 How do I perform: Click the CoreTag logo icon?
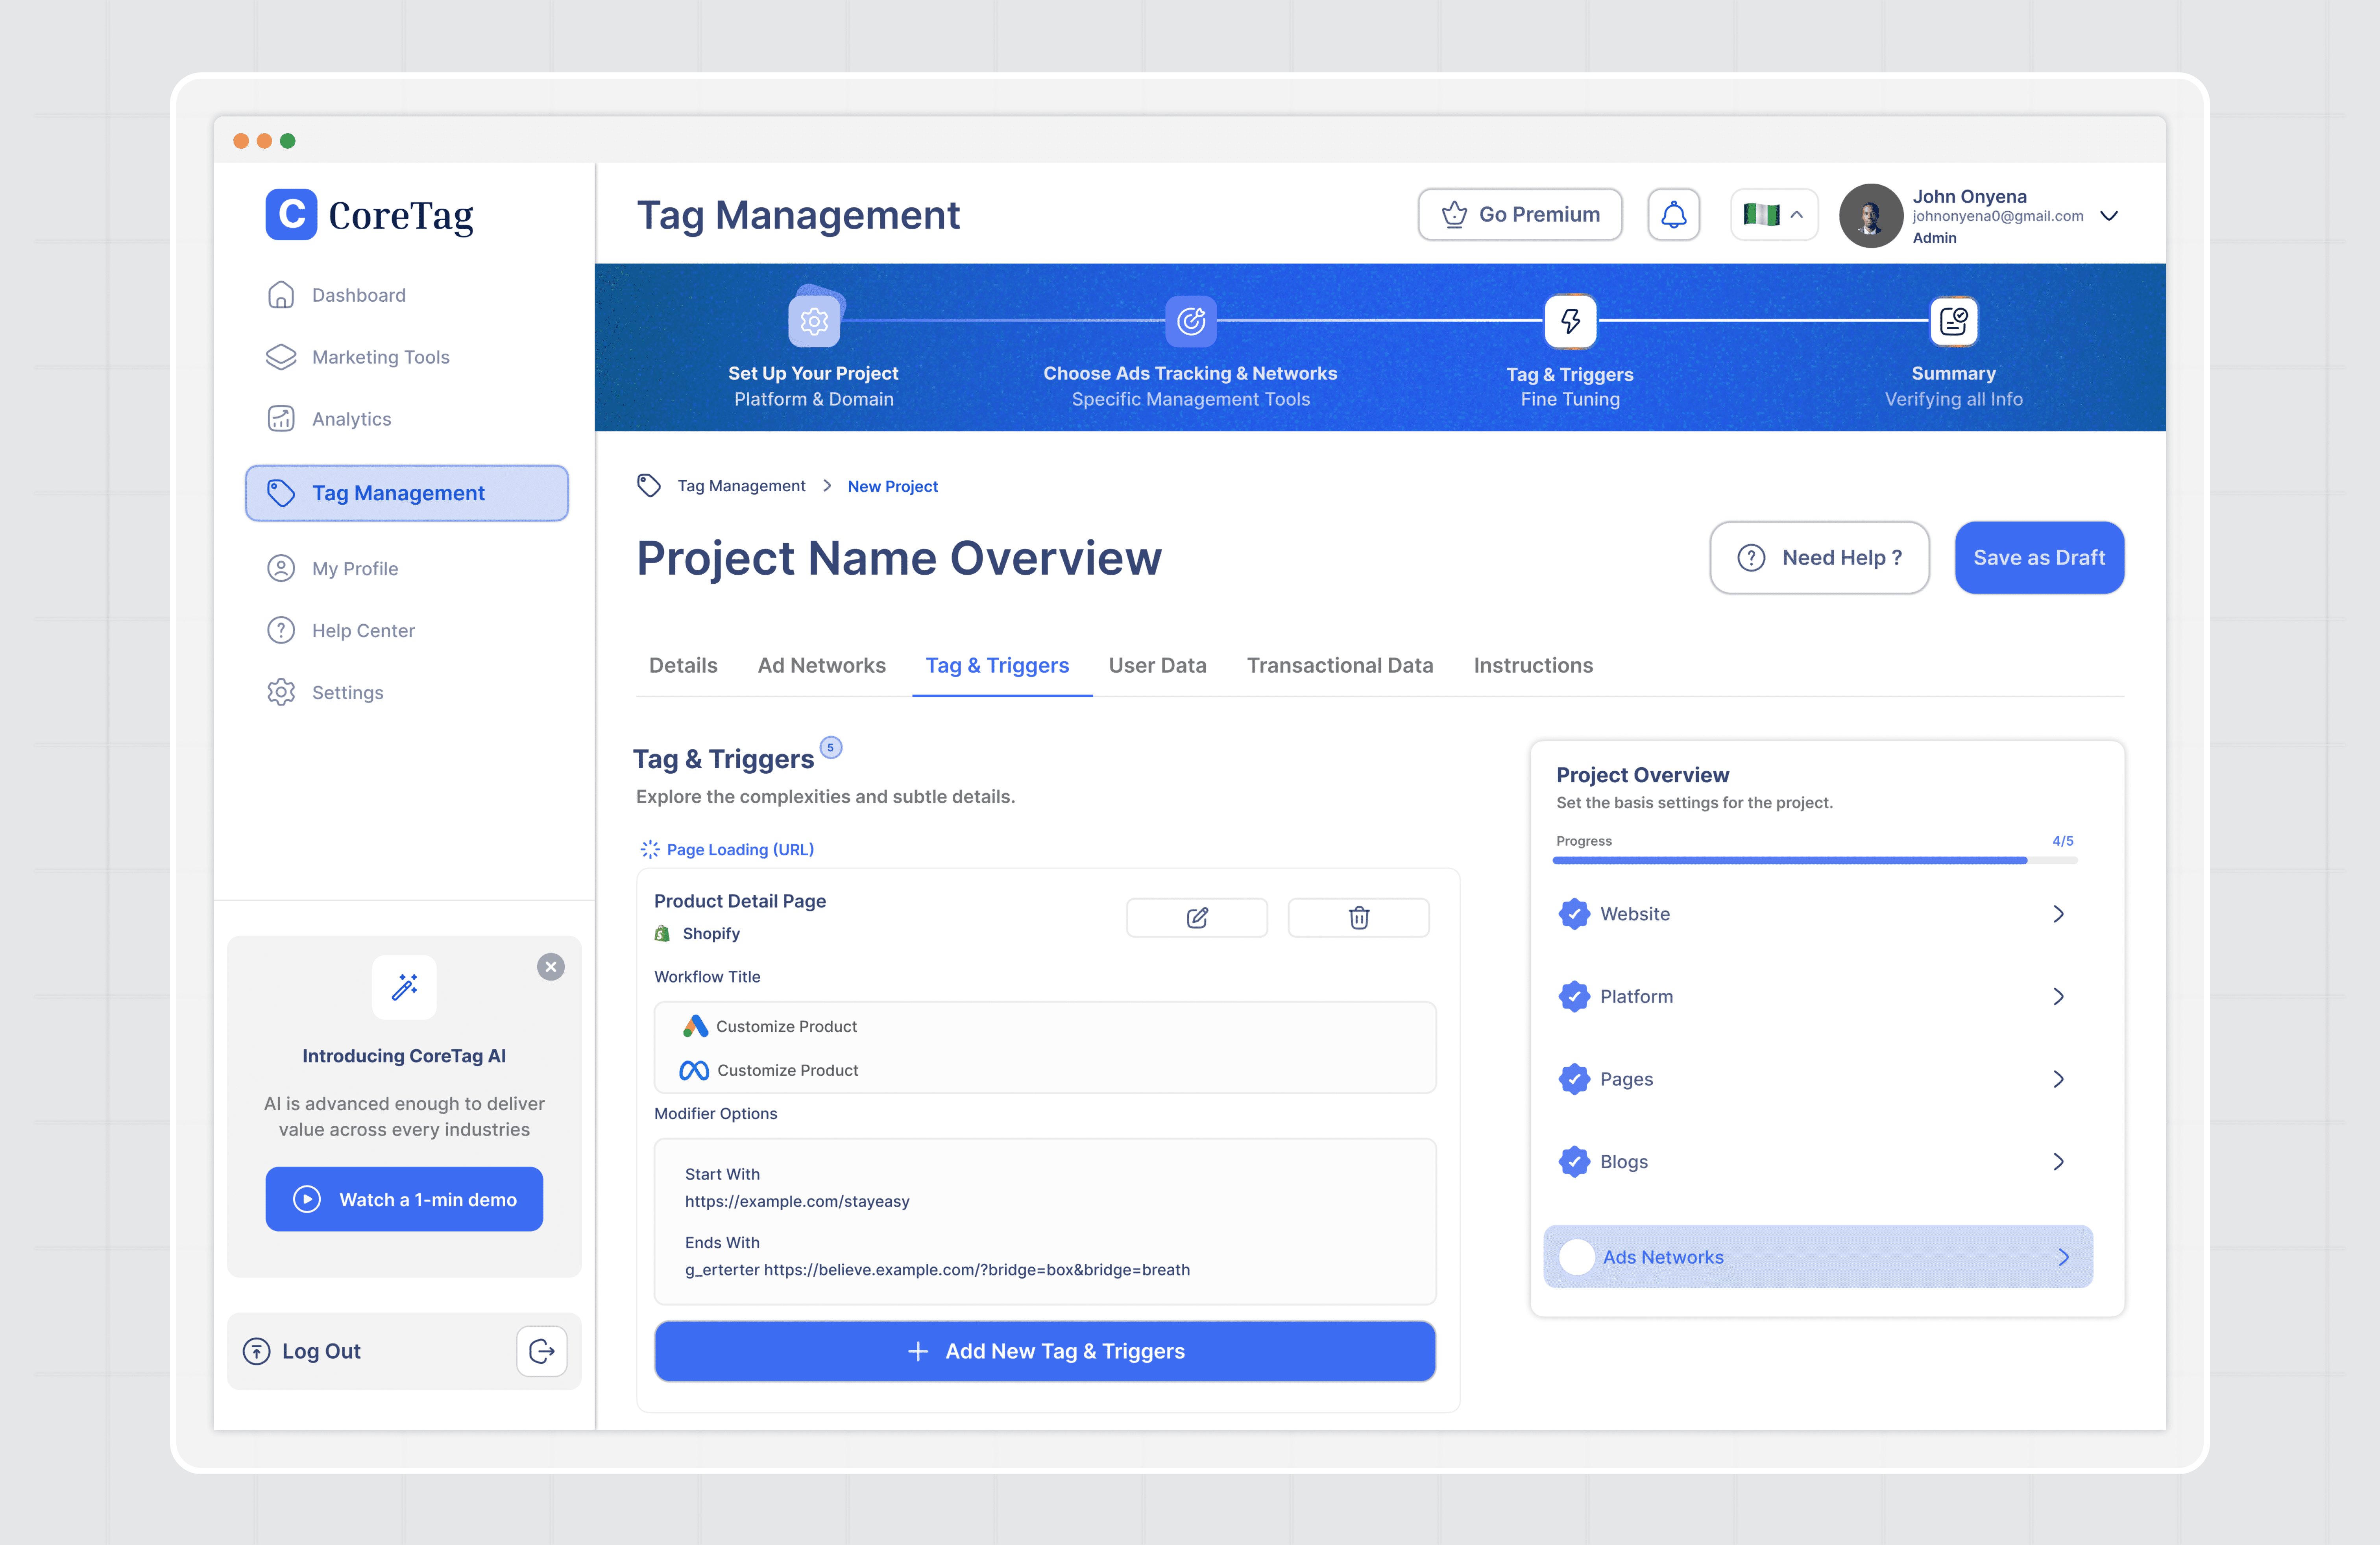(291, 214)
